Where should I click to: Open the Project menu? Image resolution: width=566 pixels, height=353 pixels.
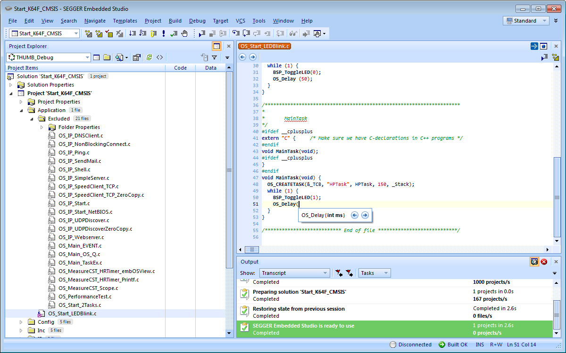point(153,21)
